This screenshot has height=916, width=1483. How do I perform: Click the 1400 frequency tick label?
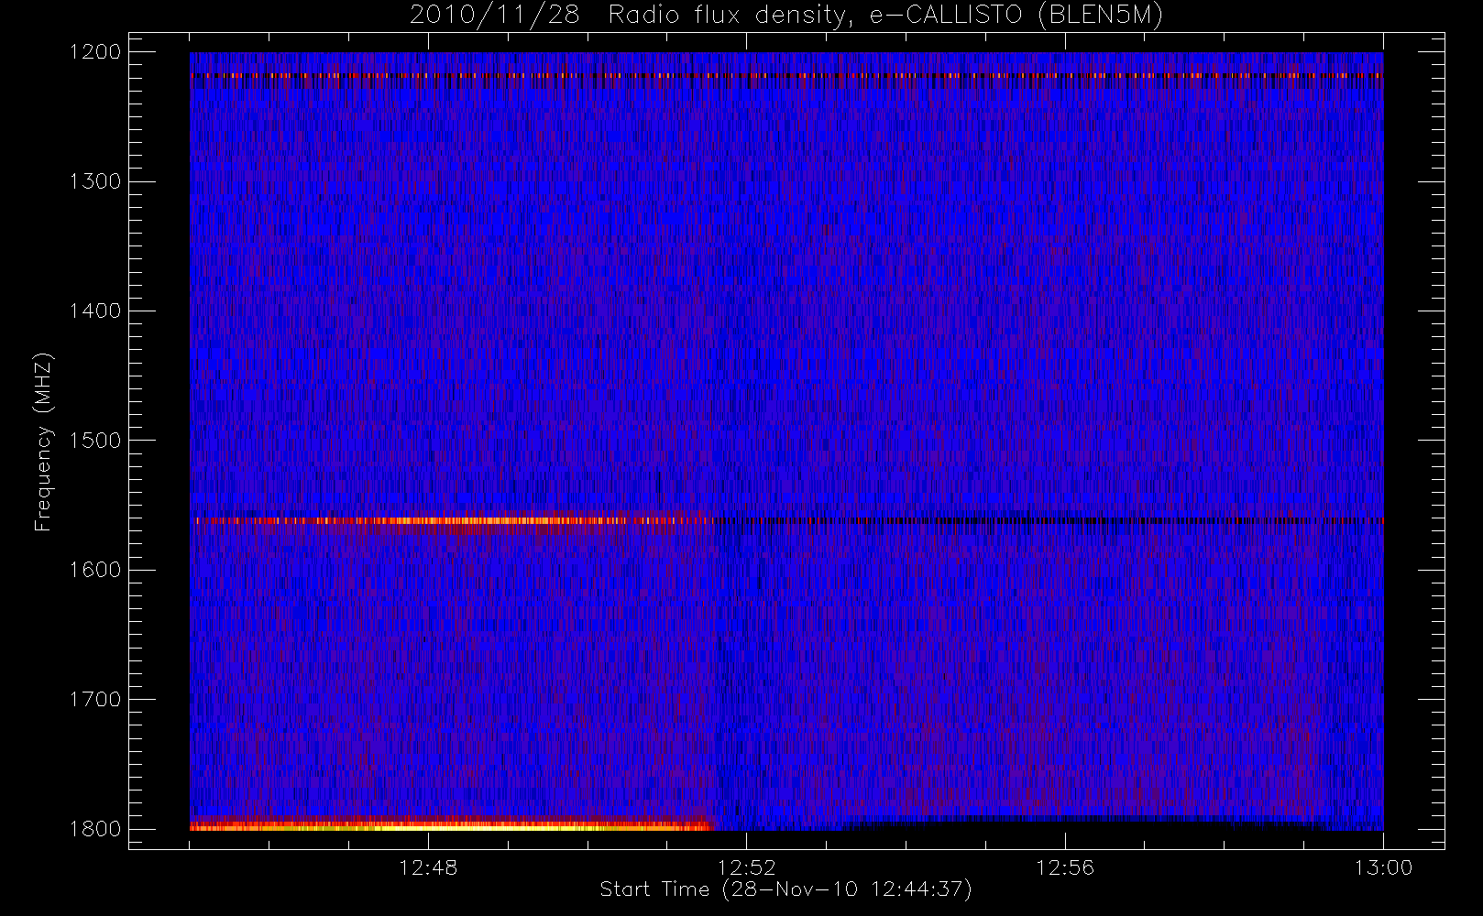pos(95,311)
